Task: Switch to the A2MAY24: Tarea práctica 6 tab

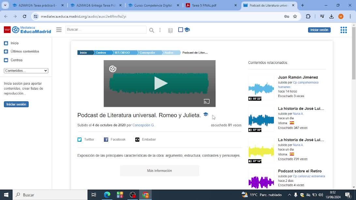Action: [38, 5]
